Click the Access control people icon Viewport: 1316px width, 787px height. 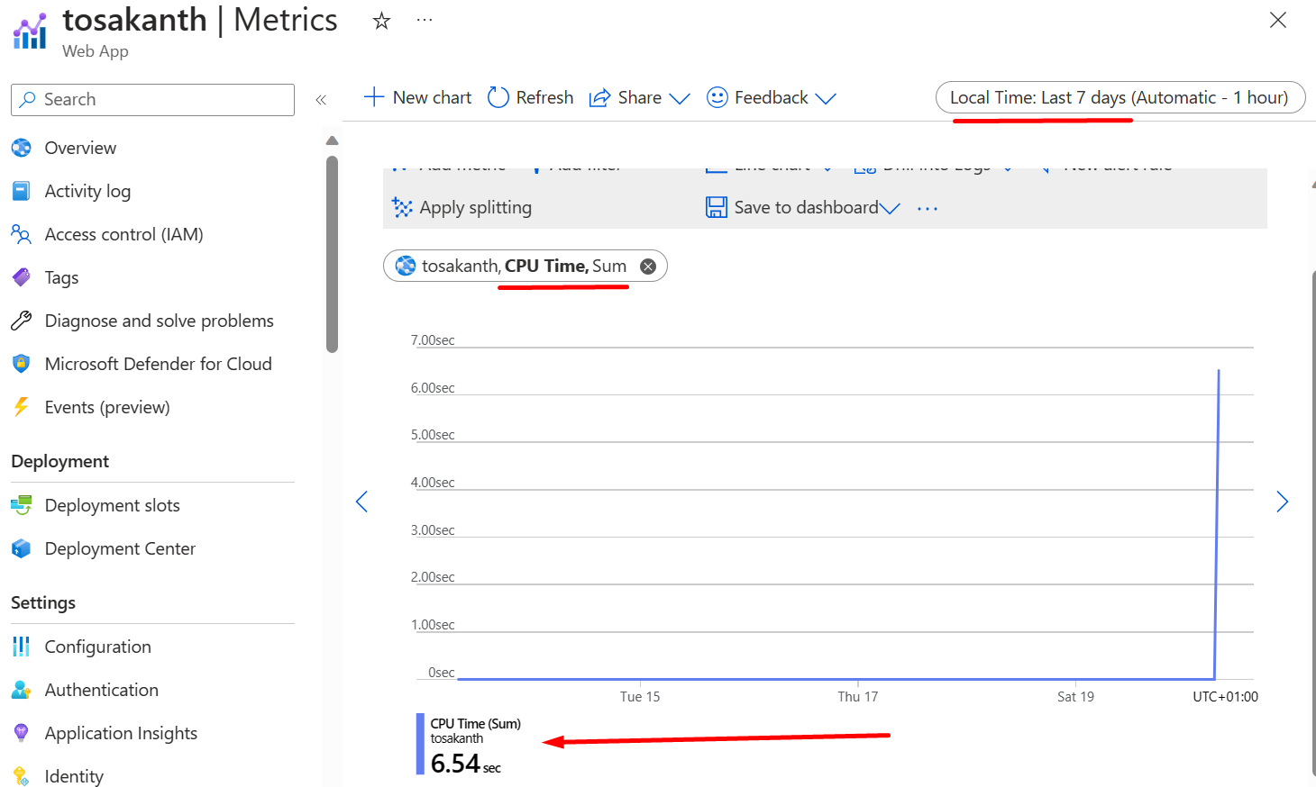coord(22,234)
